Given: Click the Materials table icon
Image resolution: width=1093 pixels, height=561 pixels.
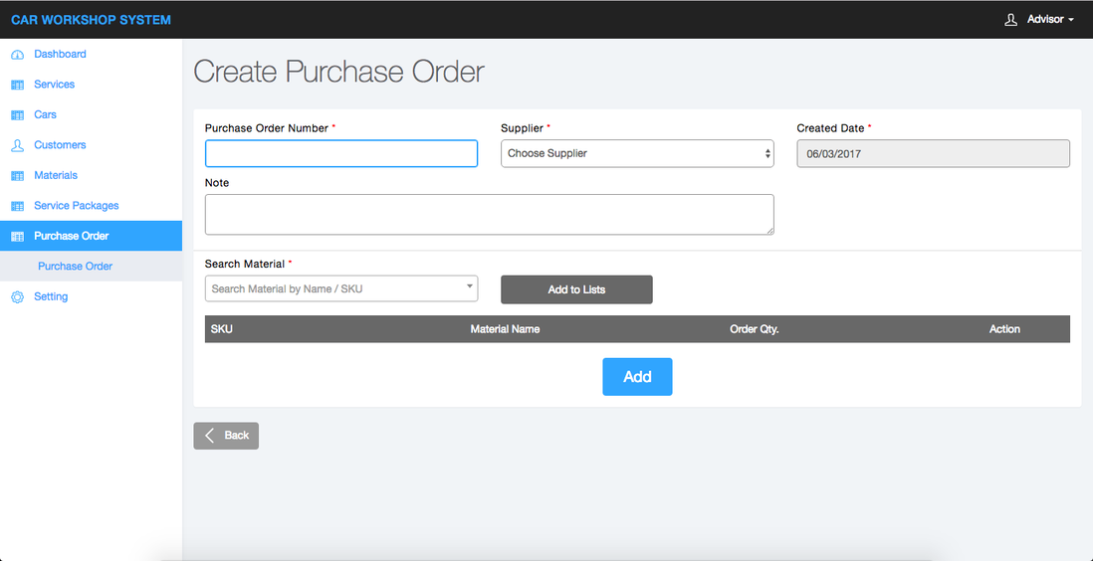Looking at the screenshot, I should click(17, 176).
